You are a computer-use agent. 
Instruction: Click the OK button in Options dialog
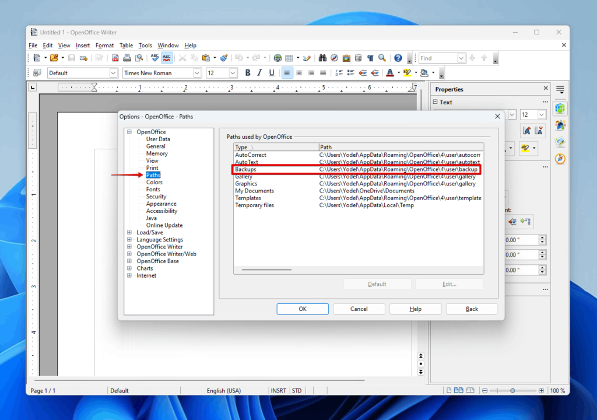click(302, 309)
